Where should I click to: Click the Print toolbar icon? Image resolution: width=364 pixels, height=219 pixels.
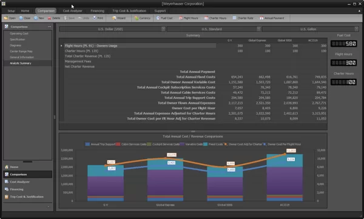click(95, 18)
